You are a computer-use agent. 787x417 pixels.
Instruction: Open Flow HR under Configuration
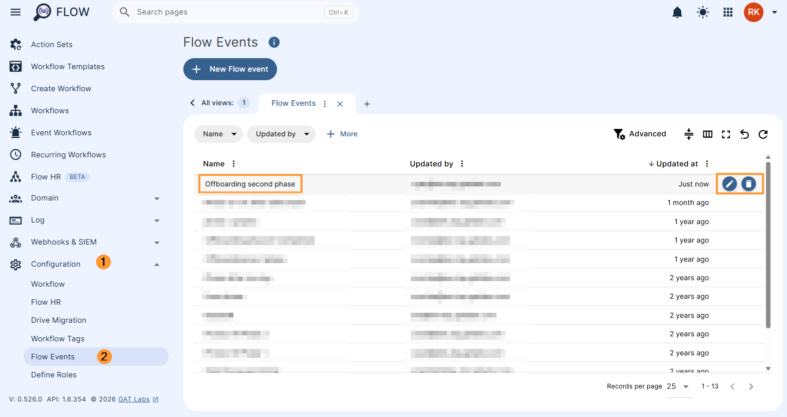point(46,302)
